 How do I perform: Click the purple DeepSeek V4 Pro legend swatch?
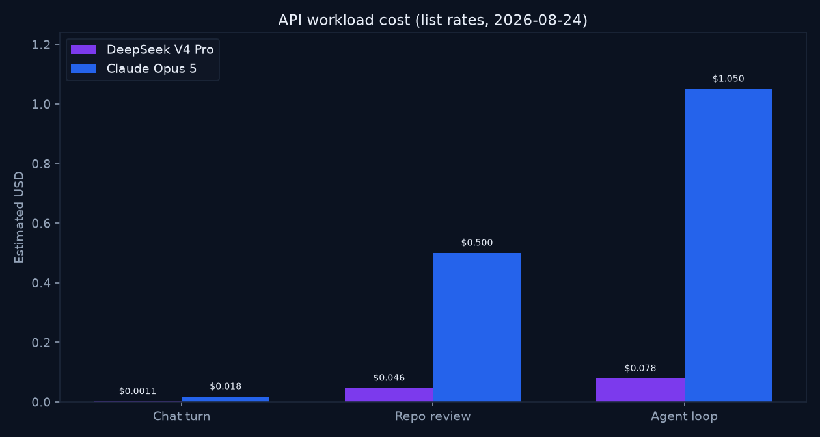(83, 49)
